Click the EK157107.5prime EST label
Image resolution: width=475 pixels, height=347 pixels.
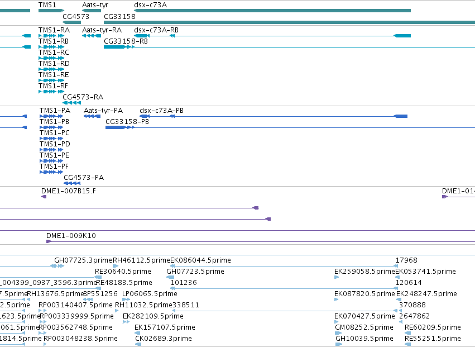tap(165, 328)
